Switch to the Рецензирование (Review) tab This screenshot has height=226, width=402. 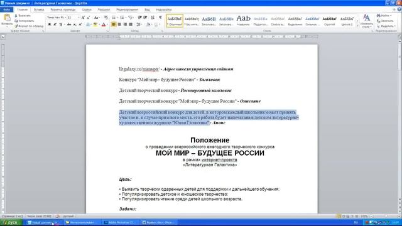127,9
